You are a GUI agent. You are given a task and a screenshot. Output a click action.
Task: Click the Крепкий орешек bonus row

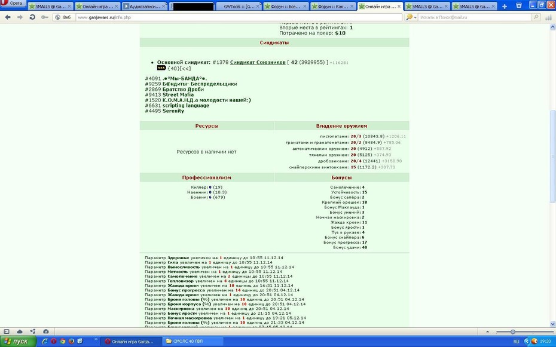pos(344,202)
